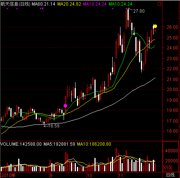Screen dimensions: 180x178
Task: Click the 18.00 price axis label
Action: [172, 110]
